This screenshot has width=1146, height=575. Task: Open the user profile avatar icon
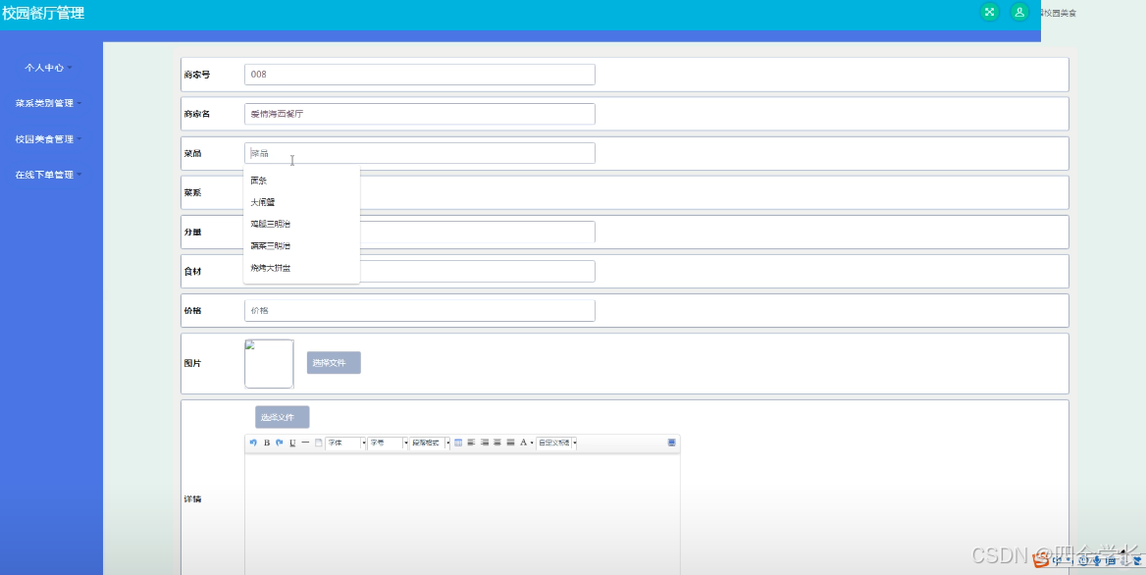[x=1019, y=12]
